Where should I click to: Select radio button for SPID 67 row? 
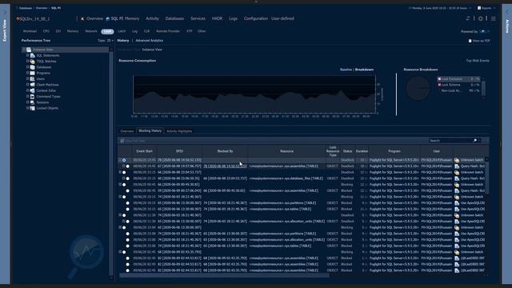128,166
